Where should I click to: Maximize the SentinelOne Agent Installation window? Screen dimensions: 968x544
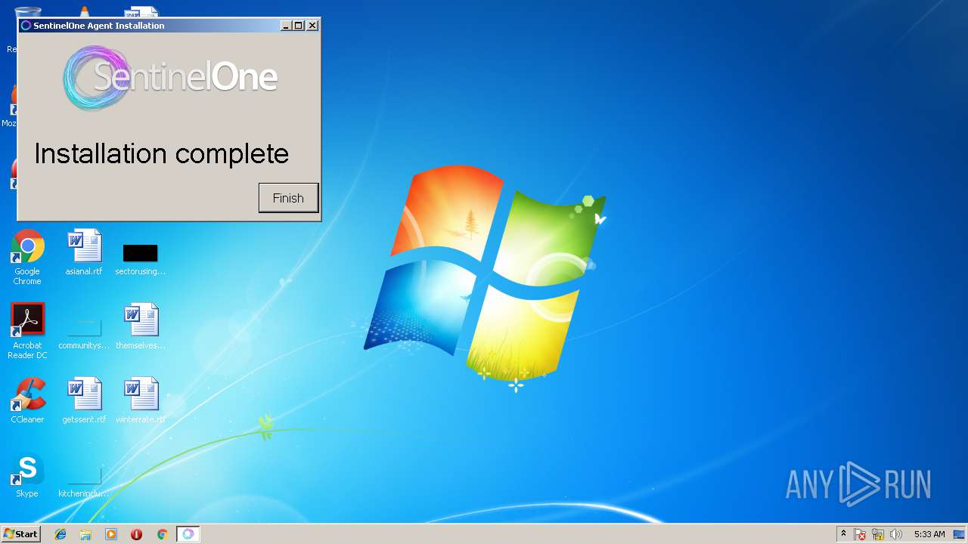click(x=299, y=26)
